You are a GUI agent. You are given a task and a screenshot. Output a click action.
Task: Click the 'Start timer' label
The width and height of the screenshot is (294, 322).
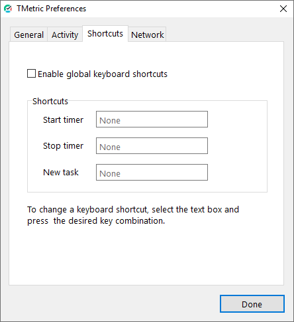click(x=63, y=120)
